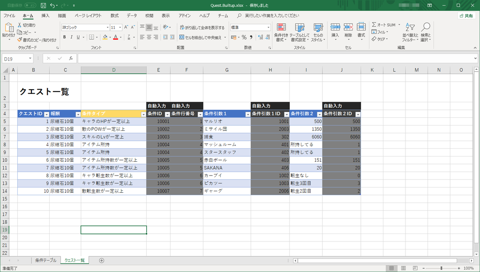480x272 pixels.
Task: Open the font size dropdown
Action: [120, 28]
